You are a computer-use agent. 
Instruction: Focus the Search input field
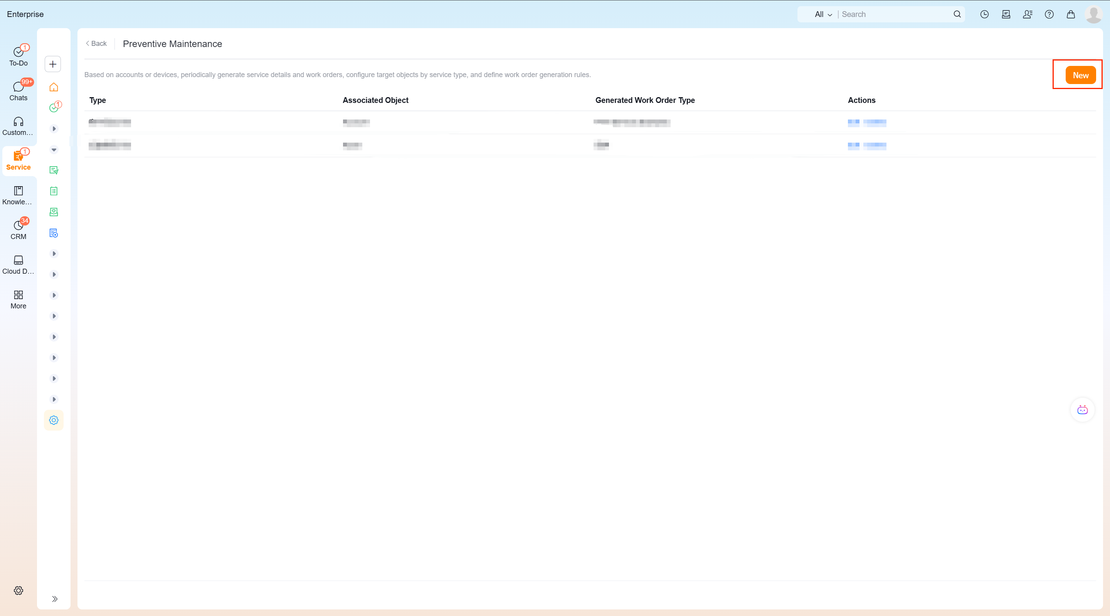895,14
